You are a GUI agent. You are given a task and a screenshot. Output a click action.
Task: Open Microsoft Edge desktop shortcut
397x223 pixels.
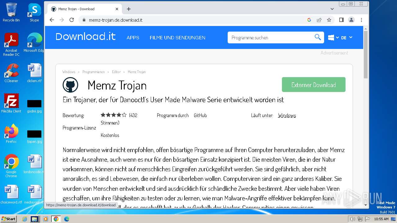click(x=34, y=43)
